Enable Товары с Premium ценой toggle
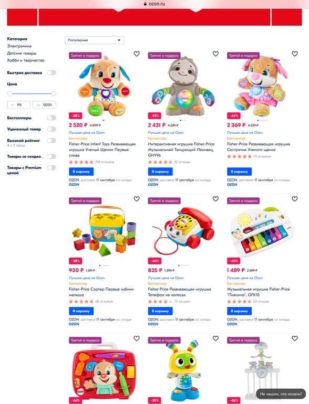Screen dimensions: 309x404 click(51, 168)
